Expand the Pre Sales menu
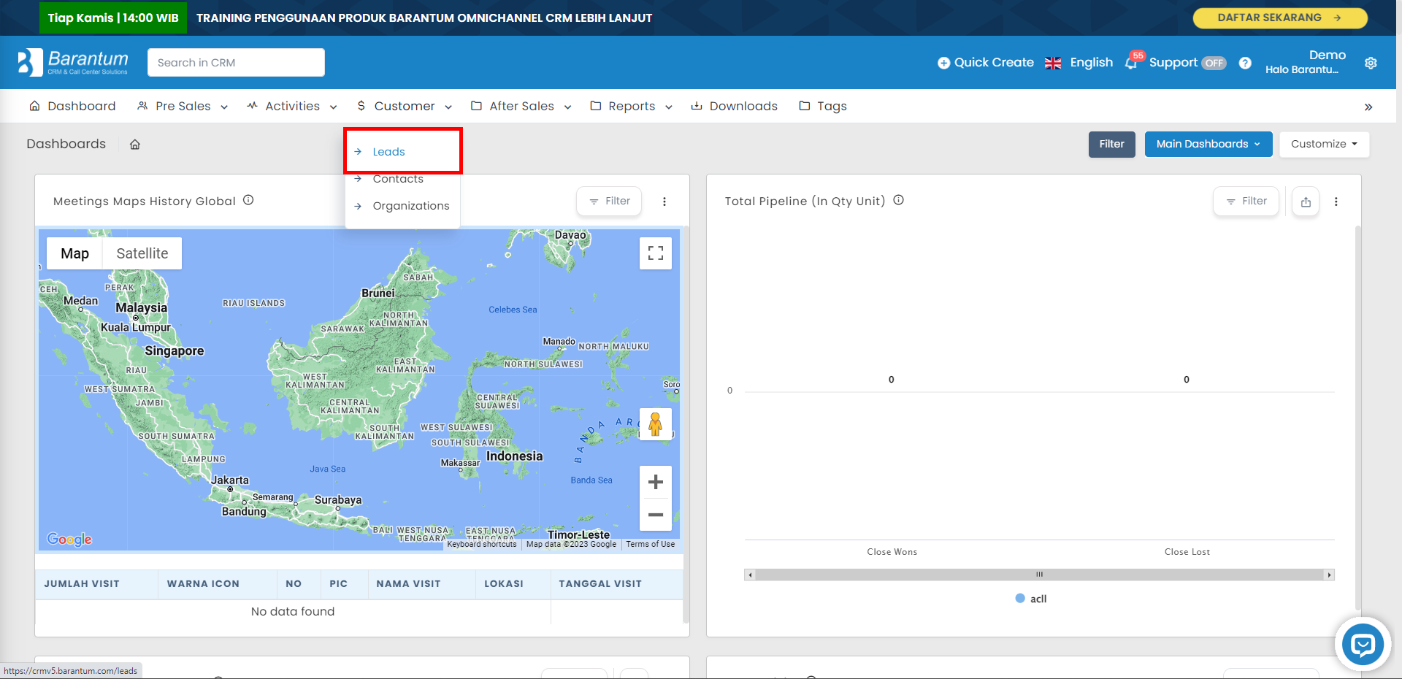Screen dimensions: 1402x679 (x=183, y=107)
